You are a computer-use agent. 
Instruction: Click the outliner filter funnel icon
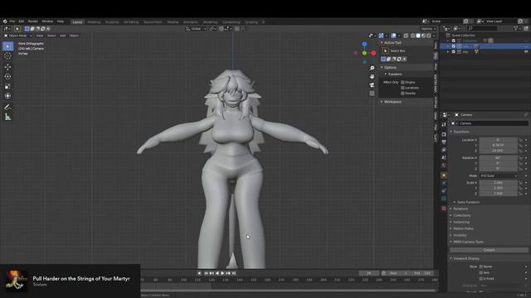515,29
